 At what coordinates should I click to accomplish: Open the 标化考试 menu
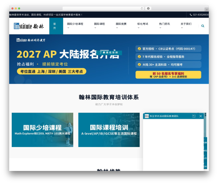click(143, 24)
